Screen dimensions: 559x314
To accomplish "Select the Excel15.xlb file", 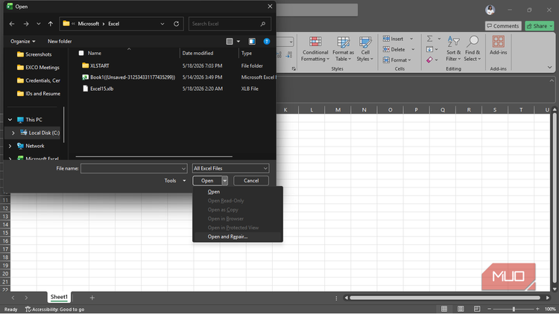I will (101, 89).
